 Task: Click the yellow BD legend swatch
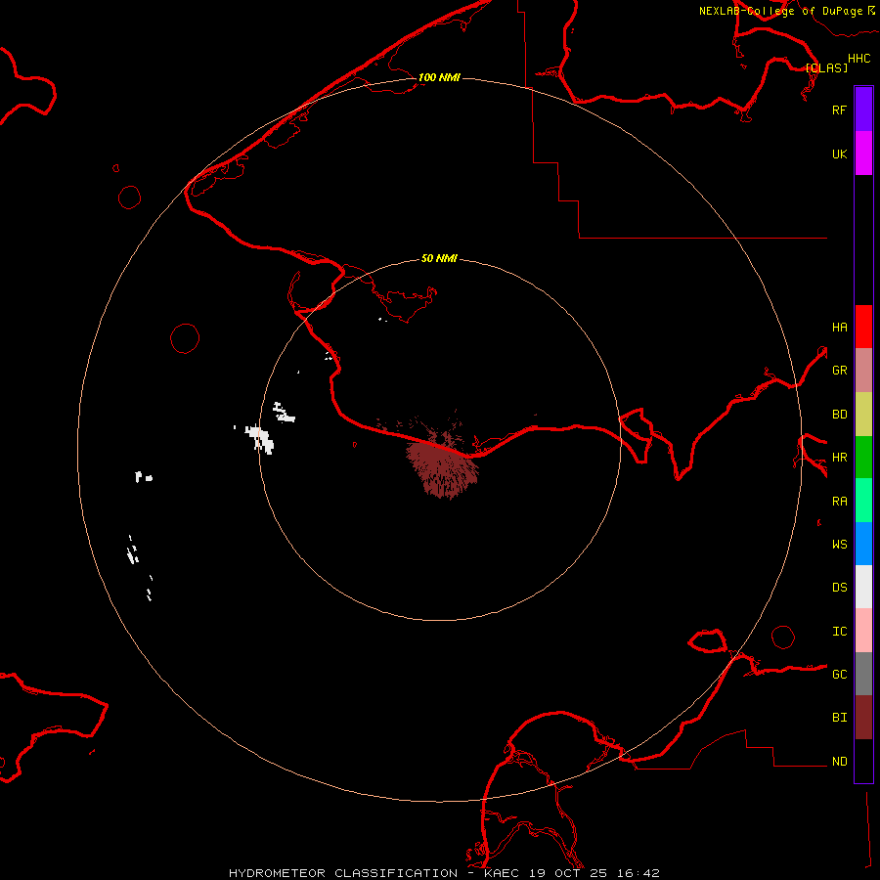[863, 414]
